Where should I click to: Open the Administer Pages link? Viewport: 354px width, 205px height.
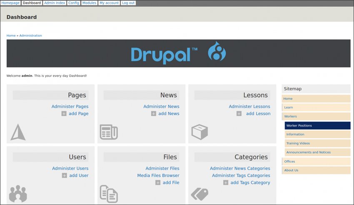point(70,106)
